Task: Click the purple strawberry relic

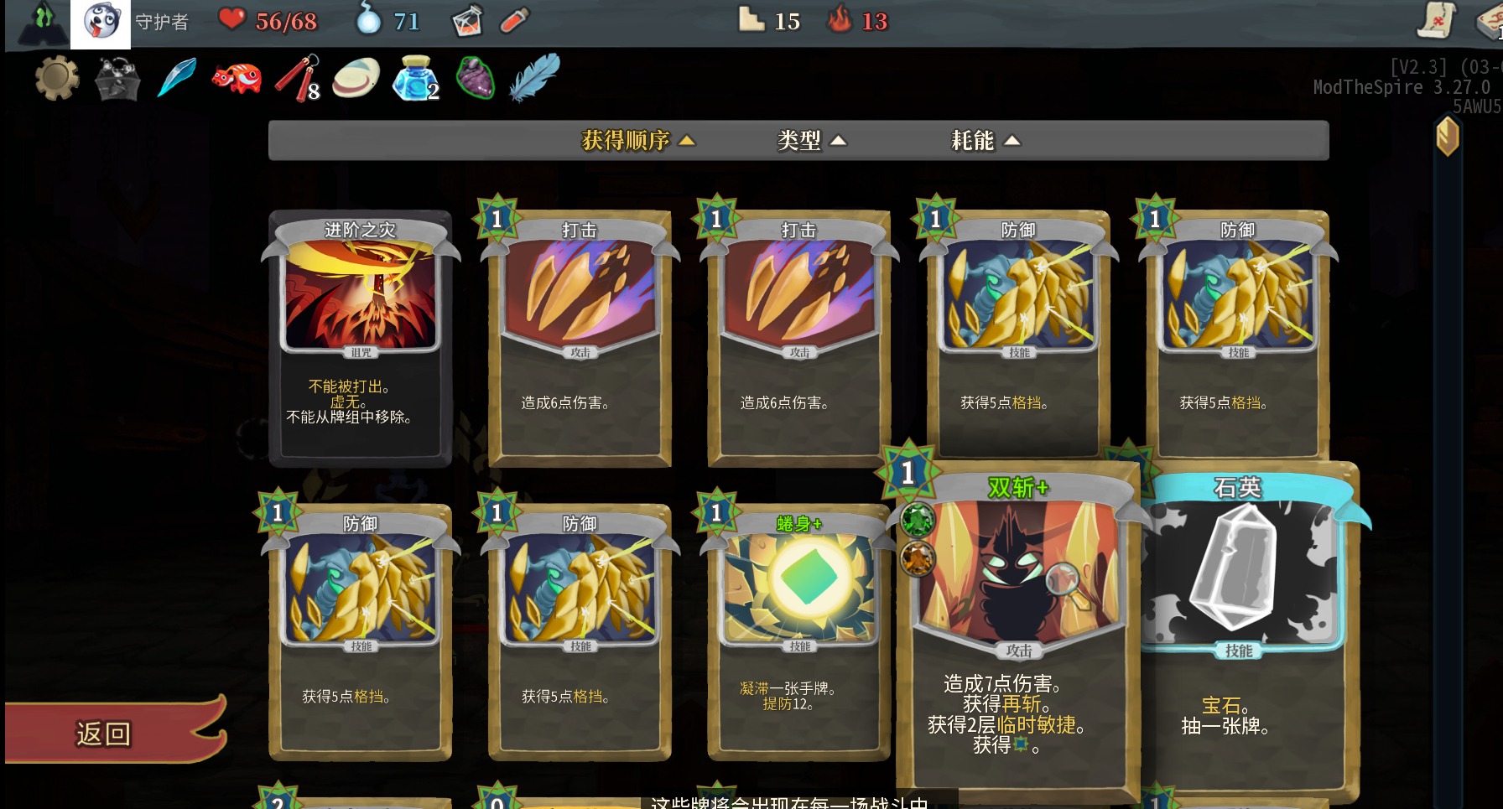Action: coord(476,78)
